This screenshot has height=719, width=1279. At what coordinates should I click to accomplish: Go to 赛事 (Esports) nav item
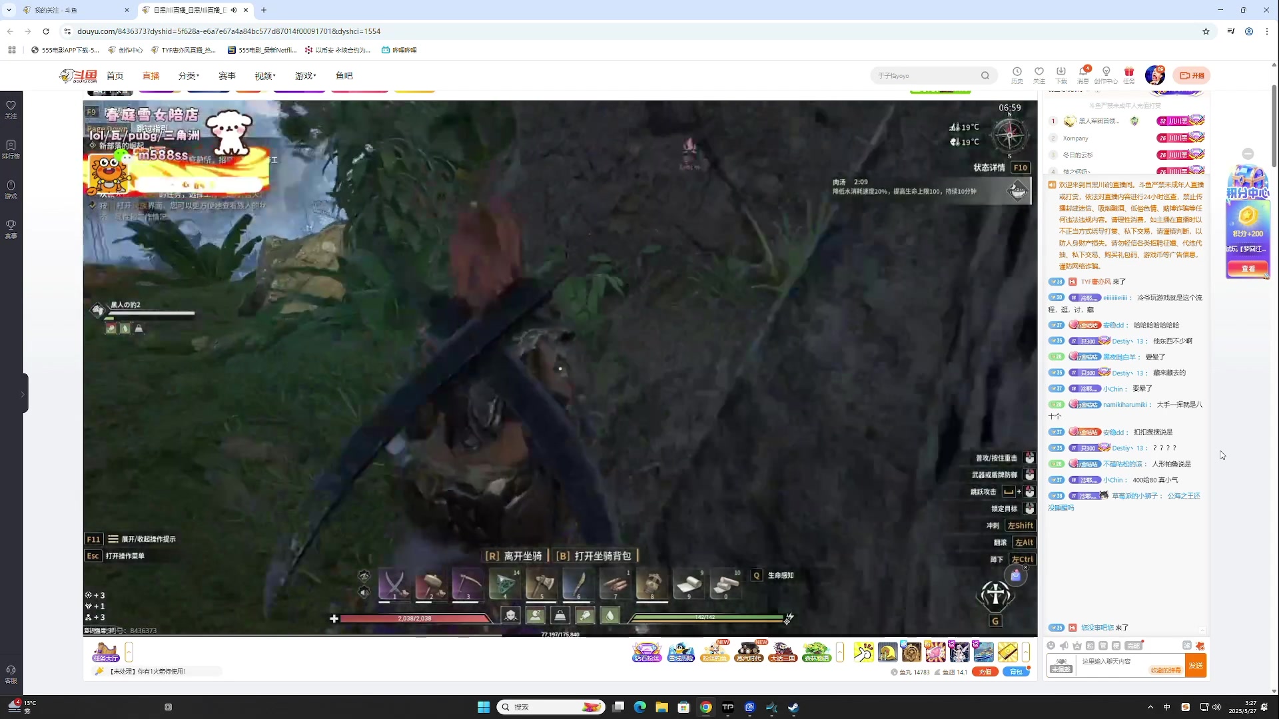[226, 76]
